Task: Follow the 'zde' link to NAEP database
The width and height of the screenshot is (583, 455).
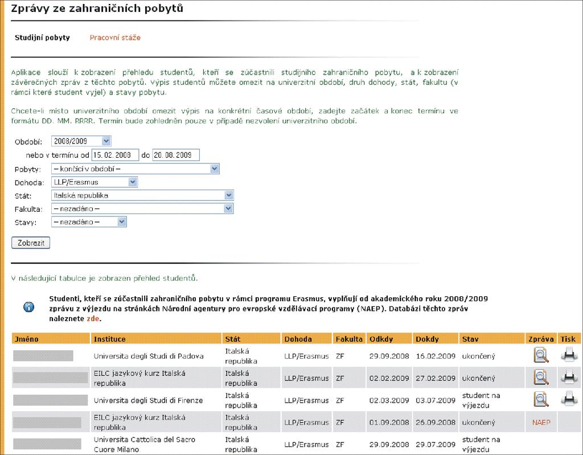Action: pos(93,319)
